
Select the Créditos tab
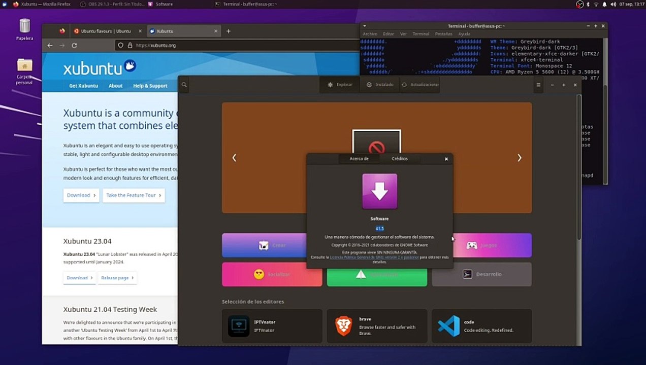[400, 159]
